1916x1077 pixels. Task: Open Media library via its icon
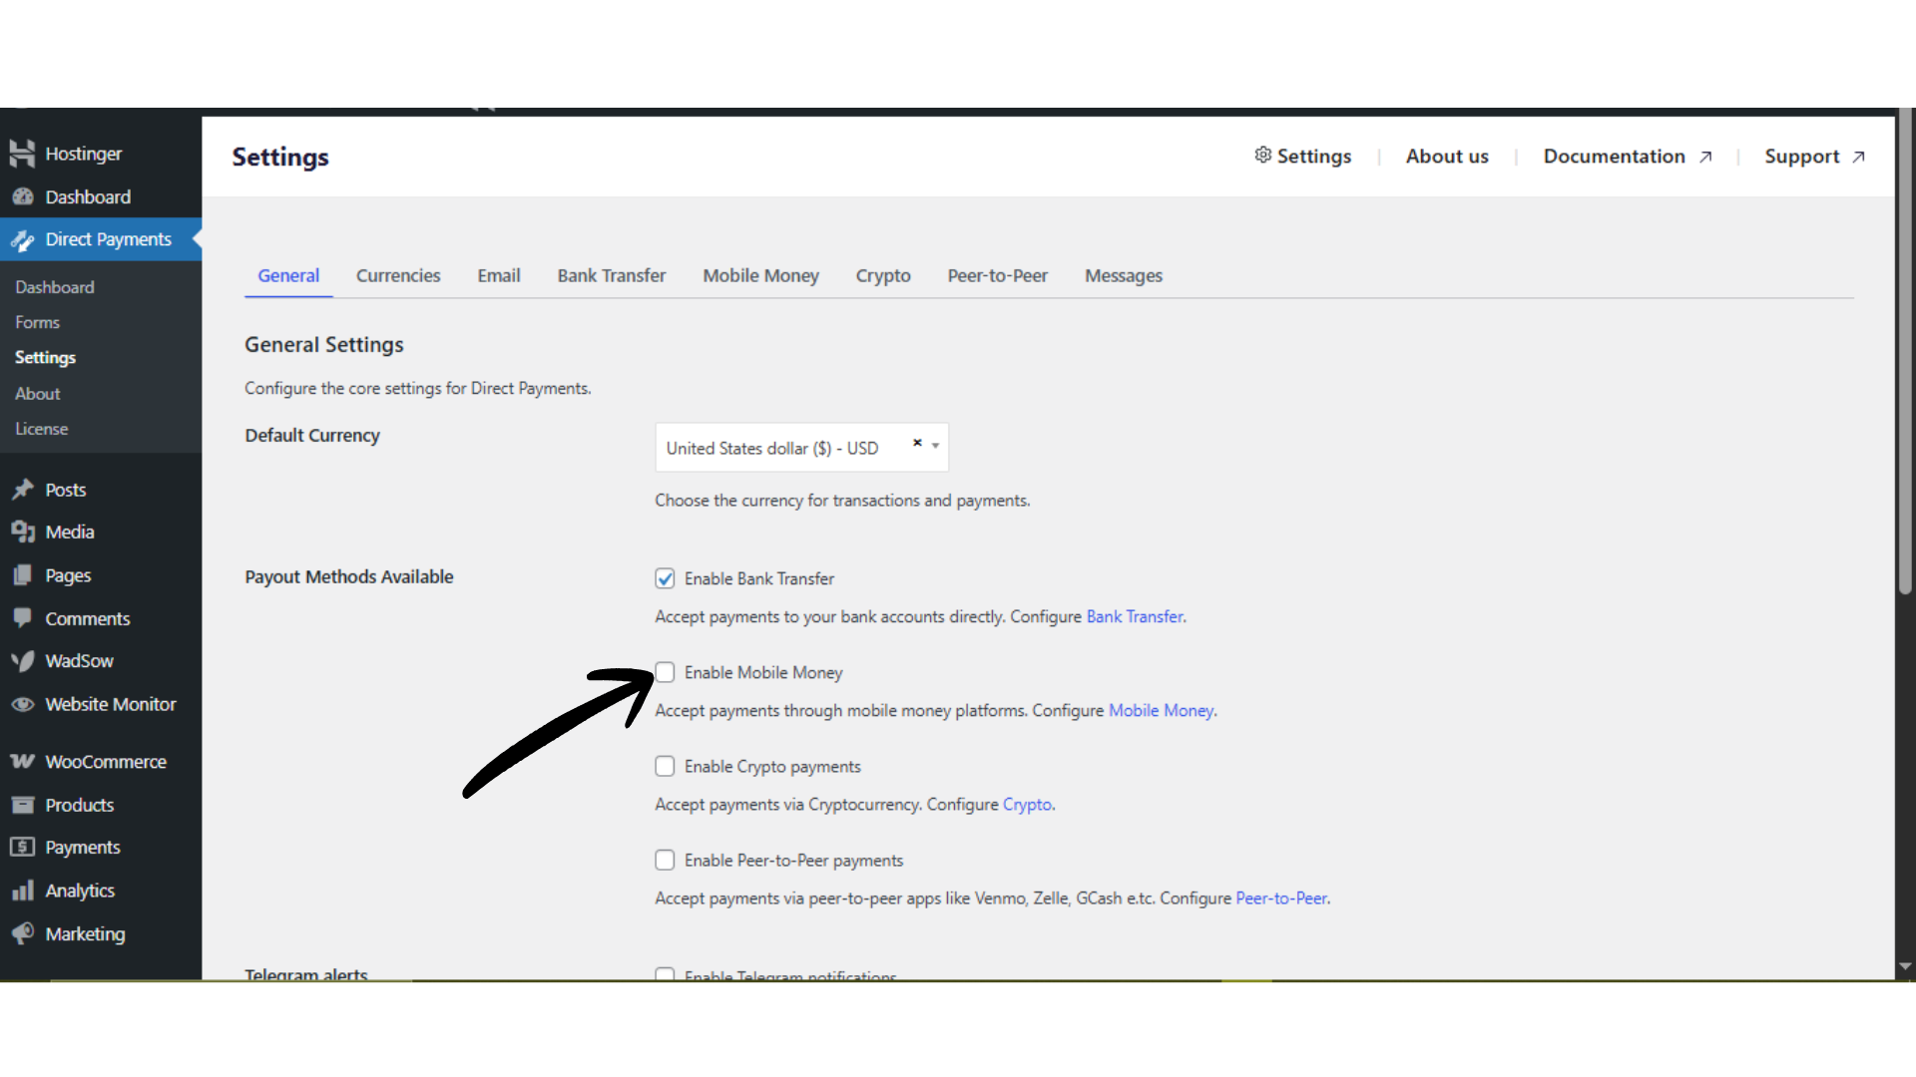22,533
